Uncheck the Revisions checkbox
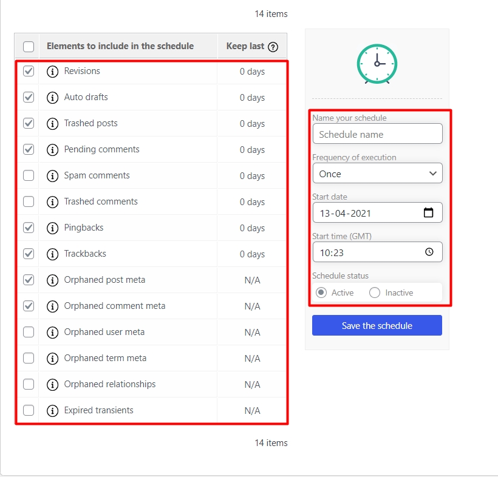The image size is (498, 477). tap(29, 71)
